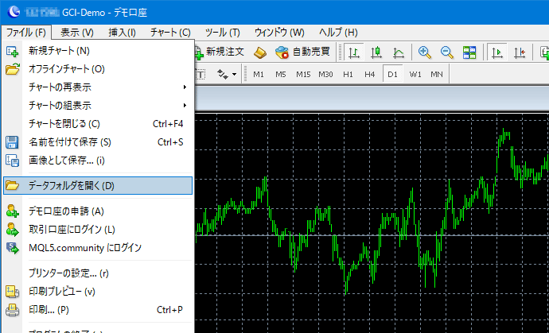Image resolution: width=549 pixels, height=333 pixels.
Task: Choose 画像として保存... (i) entry
Action: pos(98,161)
